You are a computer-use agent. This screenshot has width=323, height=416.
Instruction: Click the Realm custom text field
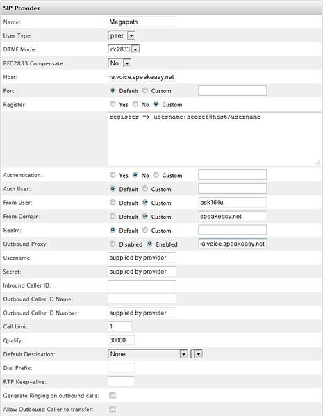(232, 230)
